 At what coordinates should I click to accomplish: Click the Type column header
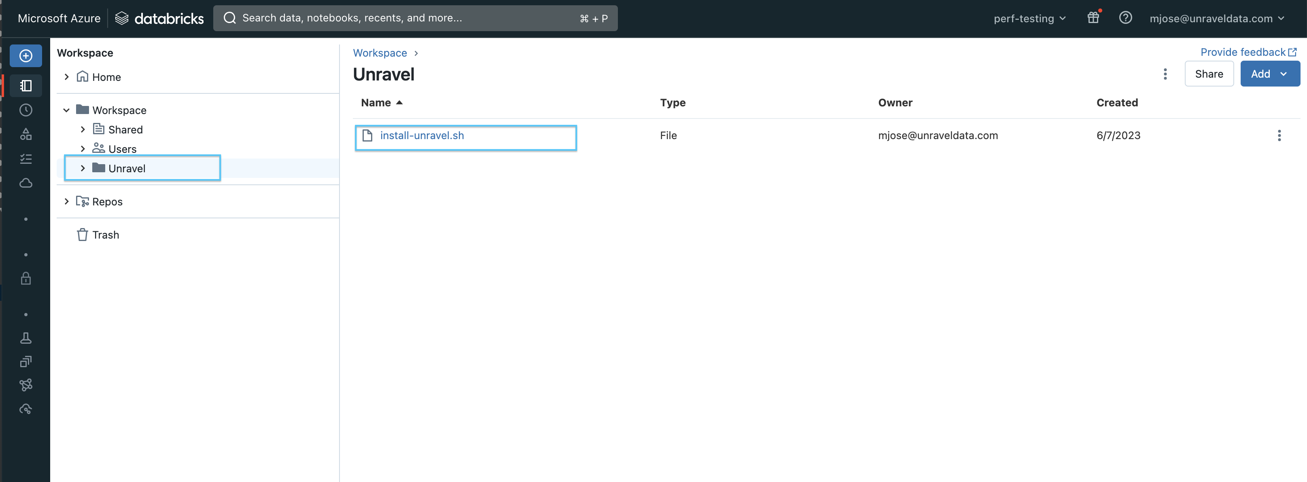672,102
